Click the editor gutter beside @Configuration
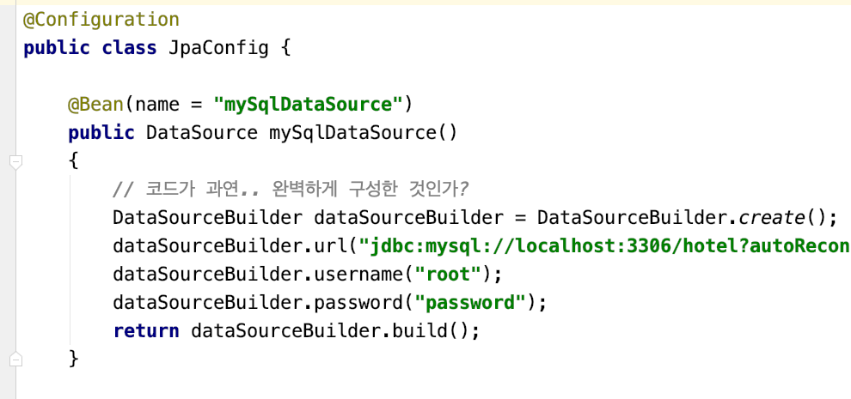This screenshot has height=399, width=851. click(8, 20)
